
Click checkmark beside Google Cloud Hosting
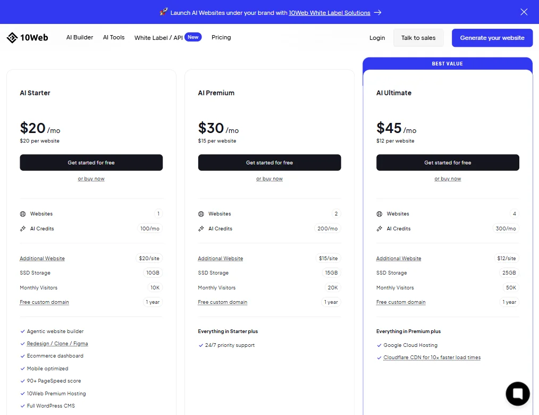coord(379,345)
